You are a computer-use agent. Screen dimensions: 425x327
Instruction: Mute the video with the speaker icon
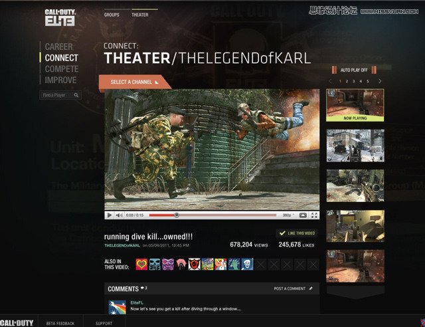(x=119, y=215)
